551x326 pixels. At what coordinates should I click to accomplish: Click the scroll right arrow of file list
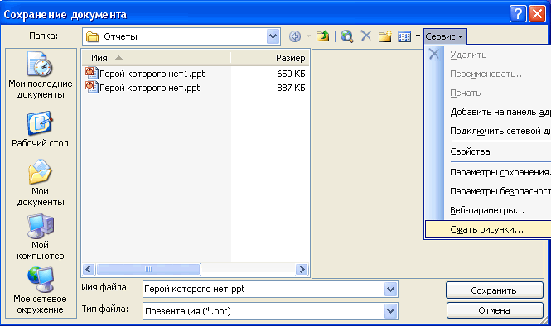[x=302, y=270]
